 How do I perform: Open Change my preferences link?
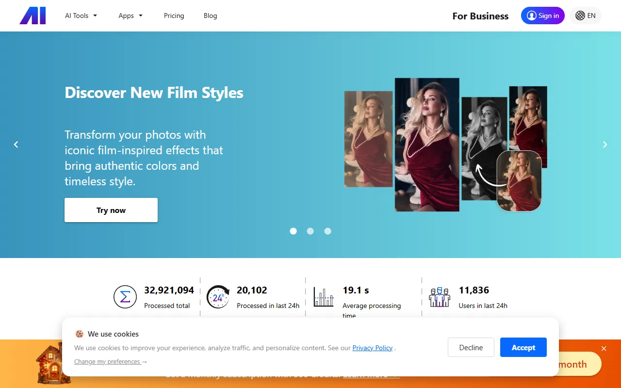coord(111,361)
